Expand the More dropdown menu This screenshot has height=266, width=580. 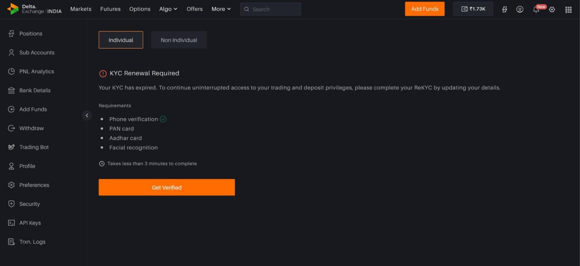coord(221,9)
